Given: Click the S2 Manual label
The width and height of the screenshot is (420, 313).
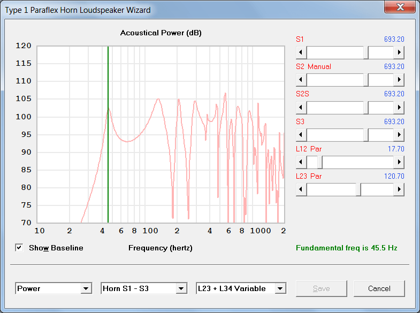Looking at the screenshot, I should coord(314,66).
